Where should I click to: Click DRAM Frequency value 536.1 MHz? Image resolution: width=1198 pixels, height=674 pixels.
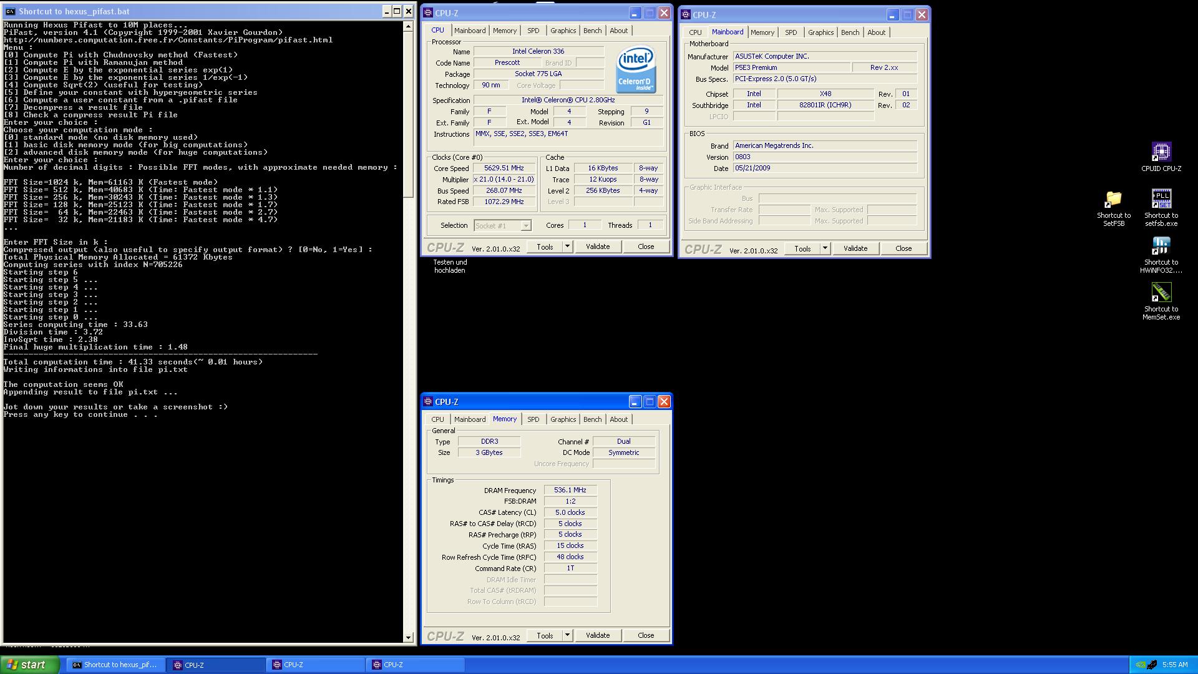tap(570, 491)
